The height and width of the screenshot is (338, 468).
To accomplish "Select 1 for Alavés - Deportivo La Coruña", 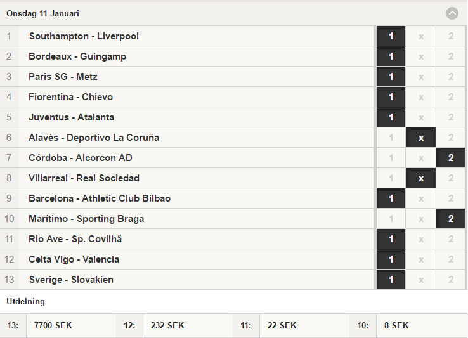I will coord(391,138).
